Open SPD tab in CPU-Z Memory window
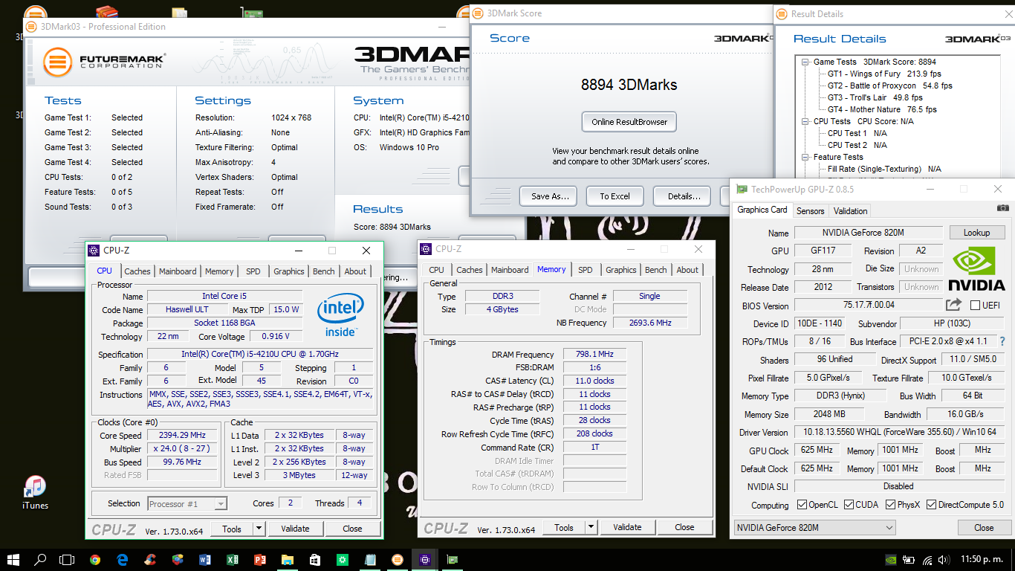The image size is (1015, 571). point(586,270)
